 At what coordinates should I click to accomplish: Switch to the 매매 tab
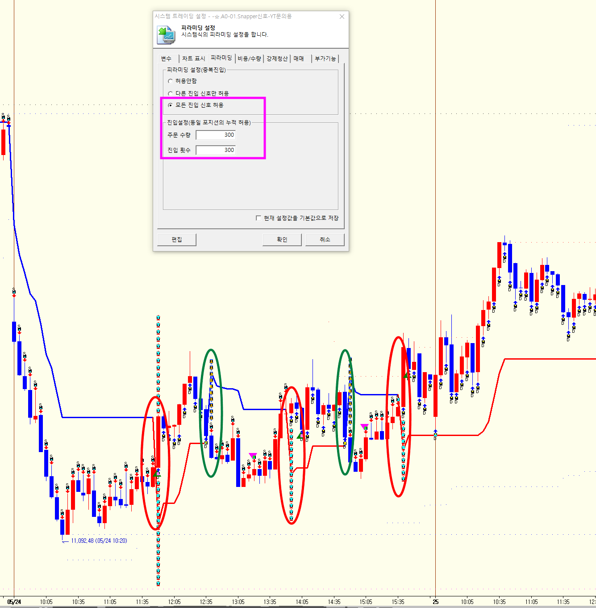point(299,59)
